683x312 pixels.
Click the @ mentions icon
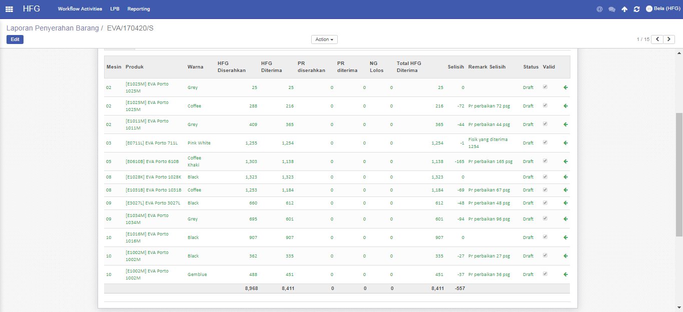coord(599,9)
